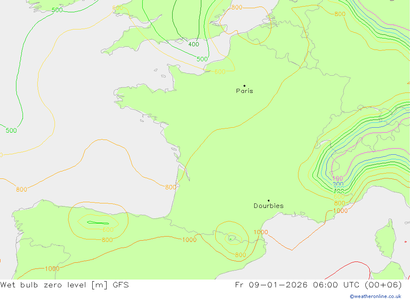This screenshot has width=410, height=300.
Task: Click the 600 label on Normandy coast
Action: point(220,72)
